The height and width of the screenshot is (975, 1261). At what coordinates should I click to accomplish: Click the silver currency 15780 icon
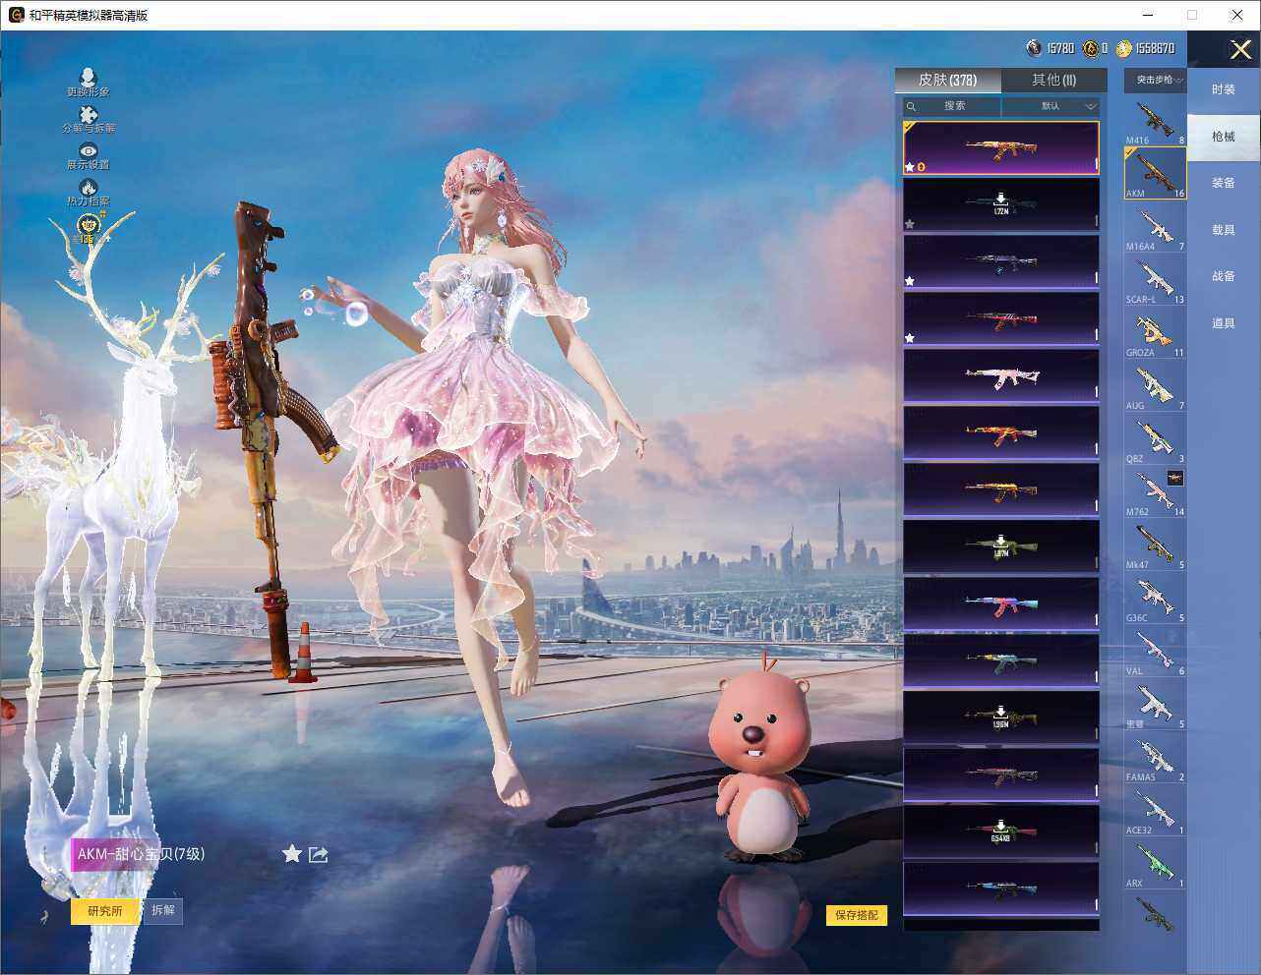pyautogui.click(x=1034, y=48)
